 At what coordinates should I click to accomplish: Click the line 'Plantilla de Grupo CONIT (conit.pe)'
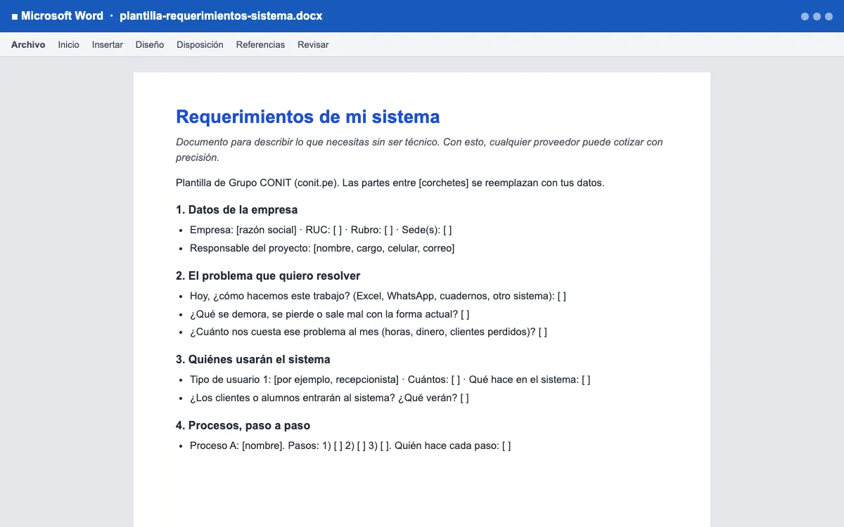[x=390, y=183]
